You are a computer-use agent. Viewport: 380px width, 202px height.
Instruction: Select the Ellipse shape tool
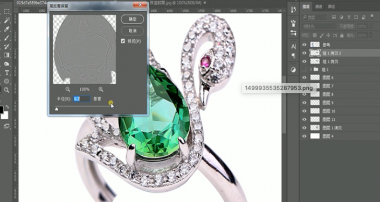[x=6, y=81]
